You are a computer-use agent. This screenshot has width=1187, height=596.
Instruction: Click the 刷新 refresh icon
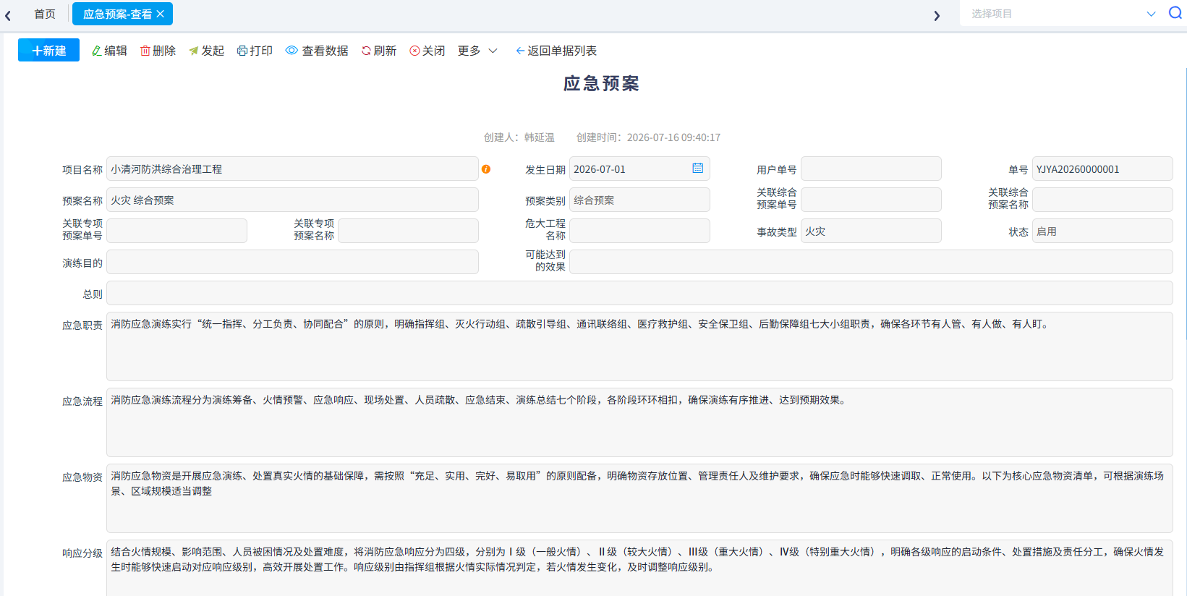click(x=366, y=51)
